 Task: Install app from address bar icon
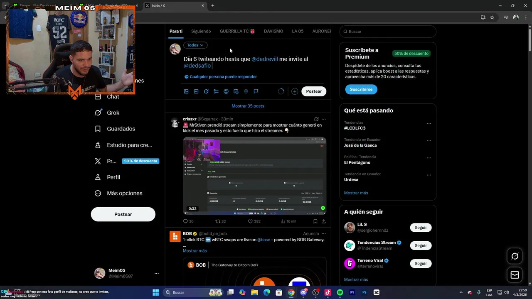(x=483, y=17)
